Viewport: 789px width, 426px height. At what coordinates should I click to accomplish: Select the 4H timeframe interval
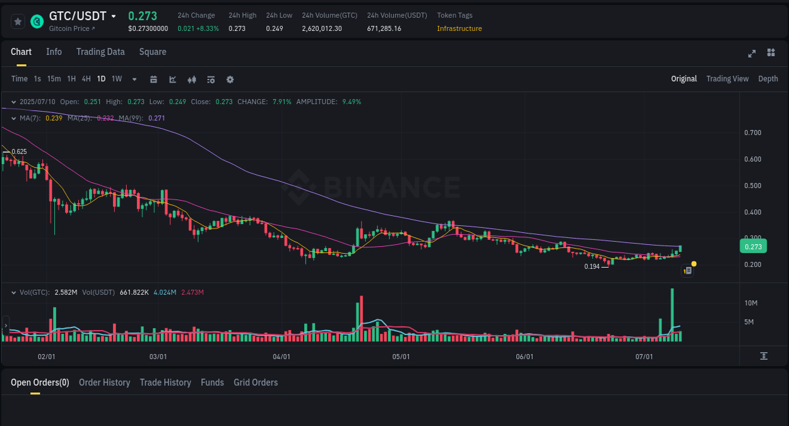click(86, 79)
